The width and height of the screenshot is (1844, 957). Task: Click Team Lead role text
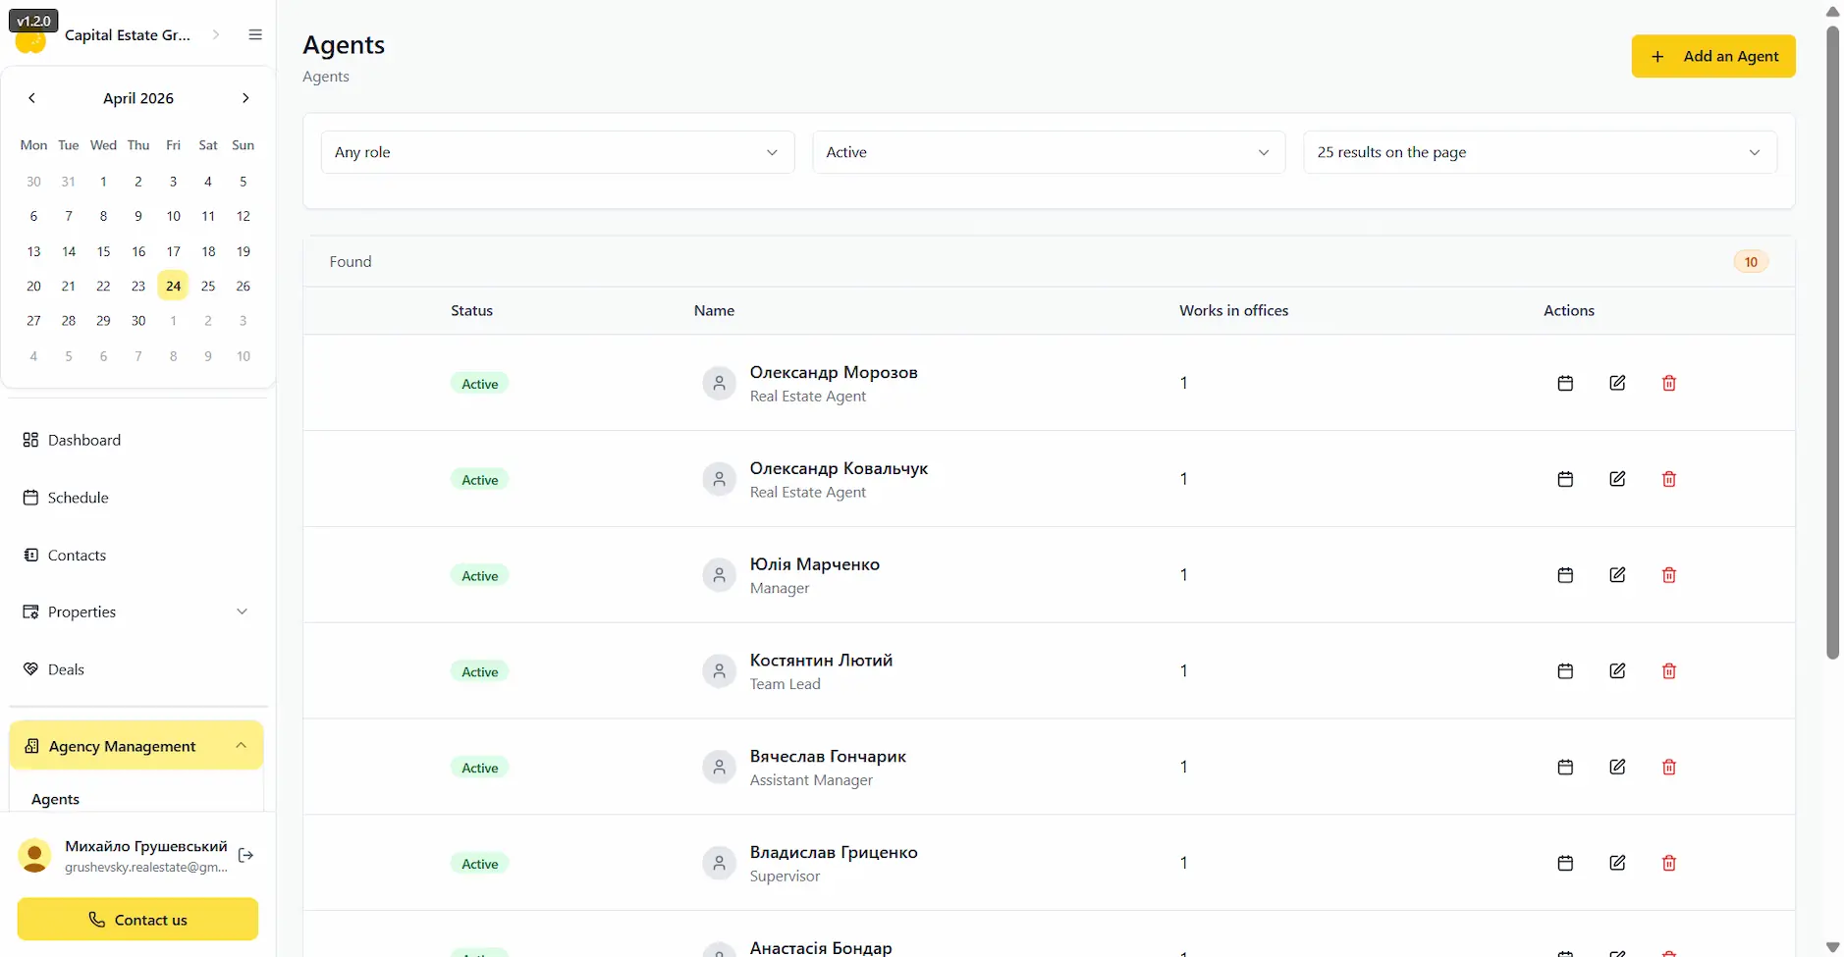click(785, 684)
